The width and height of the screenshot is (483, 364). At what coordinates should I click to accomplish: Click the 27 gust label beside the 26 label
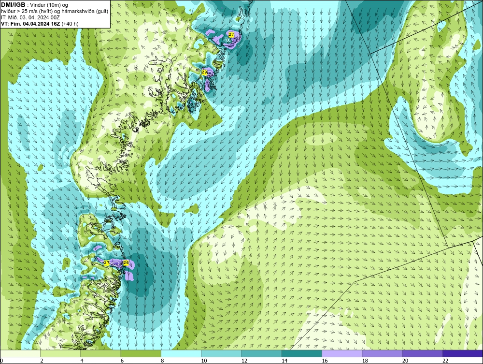tap(107, 262)
